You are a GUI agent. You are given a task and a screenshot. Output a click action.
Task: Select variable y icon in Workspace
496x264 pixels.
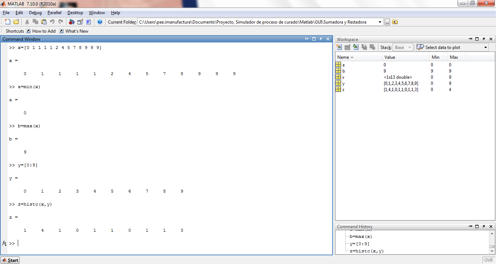(338, 83)
